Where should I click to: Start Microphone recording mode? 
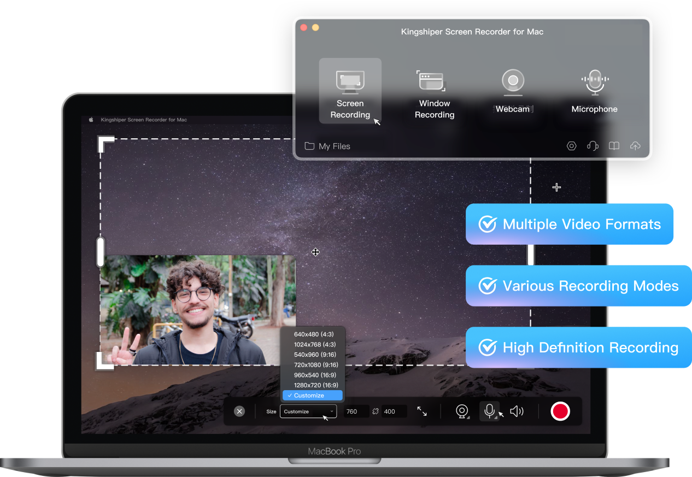click(594, 92)
